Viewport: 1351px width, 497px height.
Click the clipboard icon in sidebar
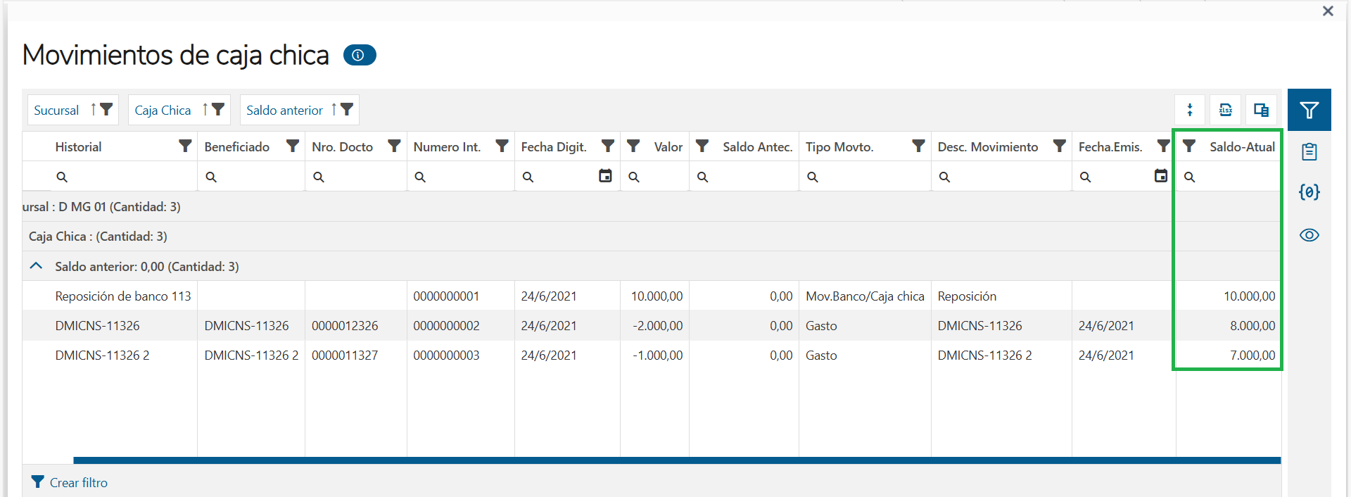[1309, 152]
